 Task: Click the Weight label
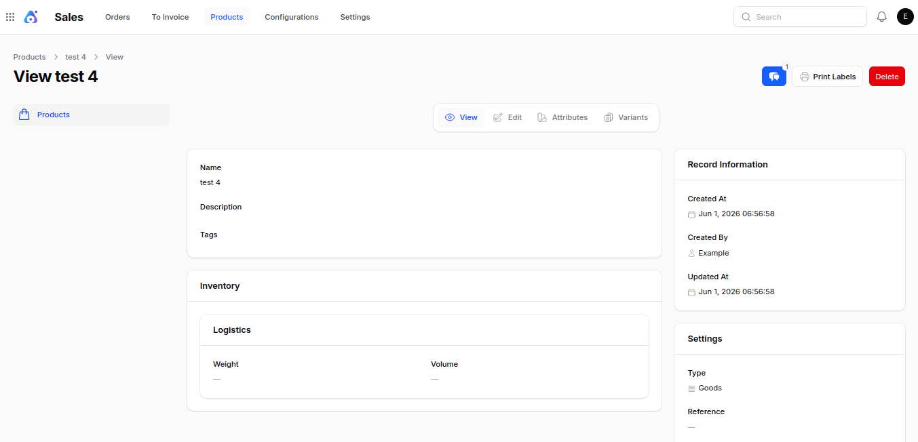(226, 364)
